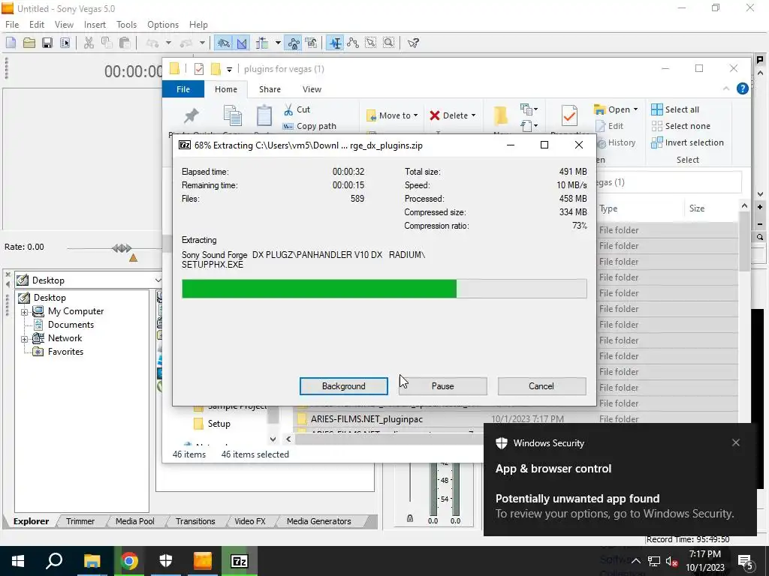Click the Cut command in Explorer ribbon
Image resolution: width=769 pixels, height=576 pixels.
[297, 109]
